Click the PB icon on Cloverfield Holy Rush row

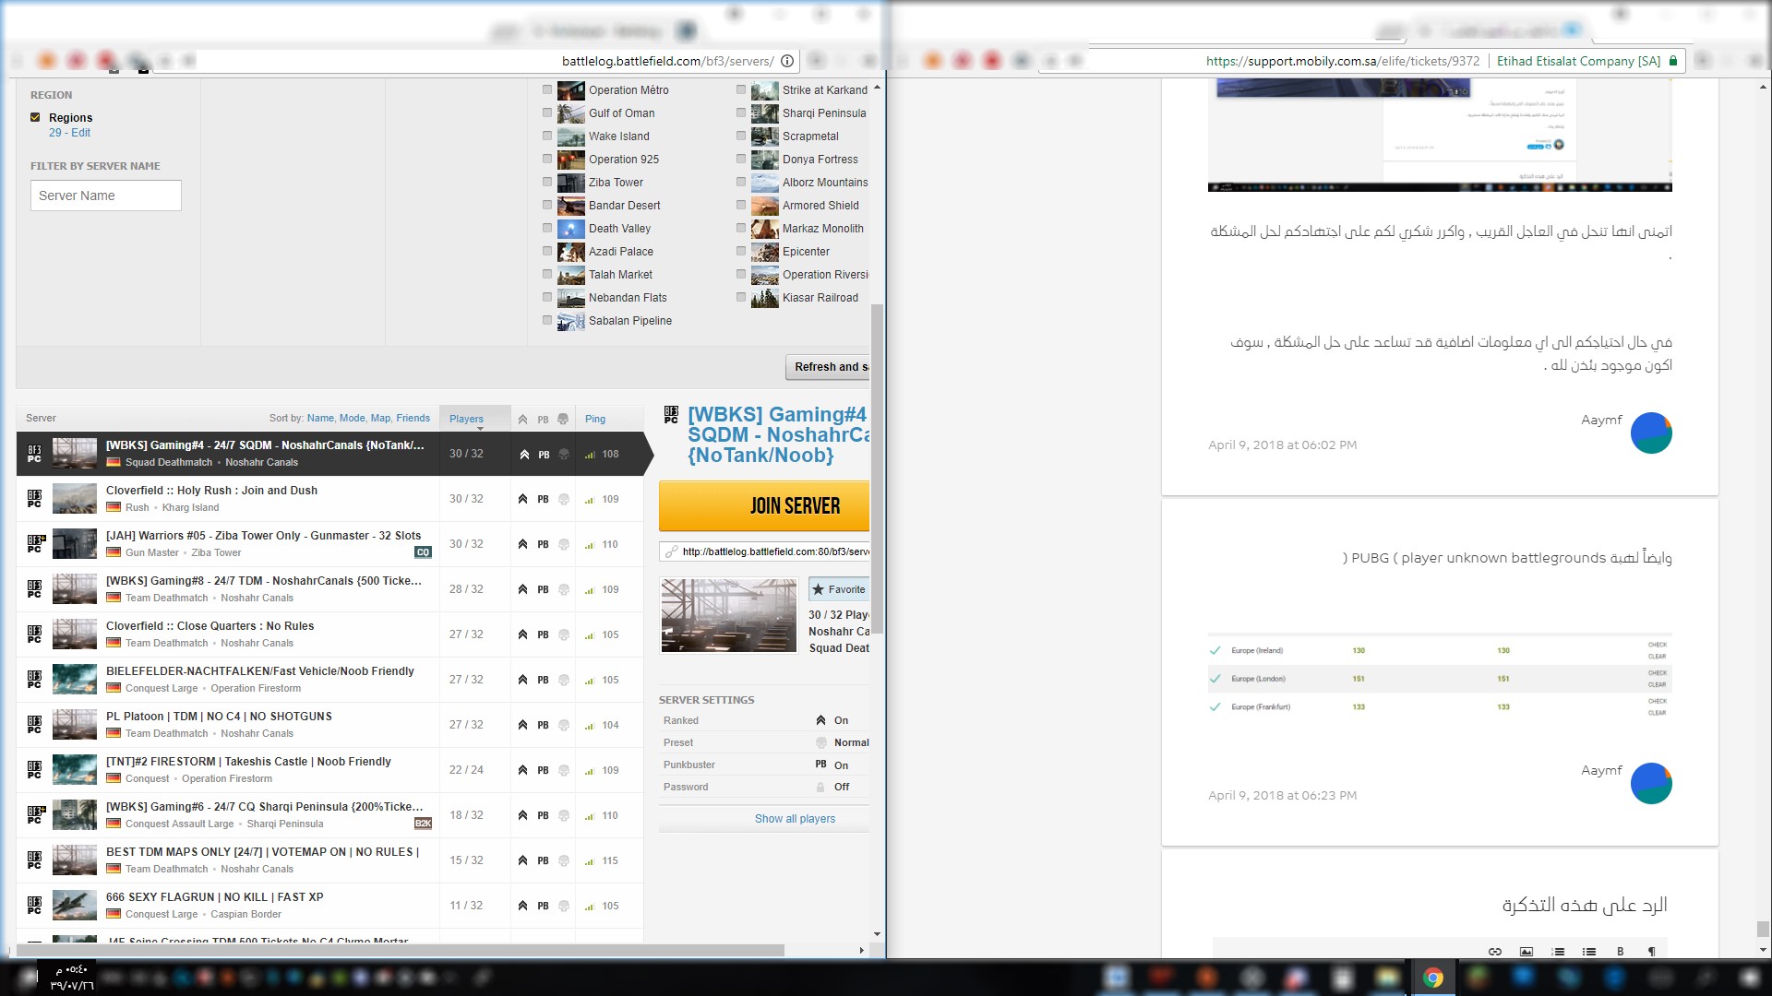point(543,499)
